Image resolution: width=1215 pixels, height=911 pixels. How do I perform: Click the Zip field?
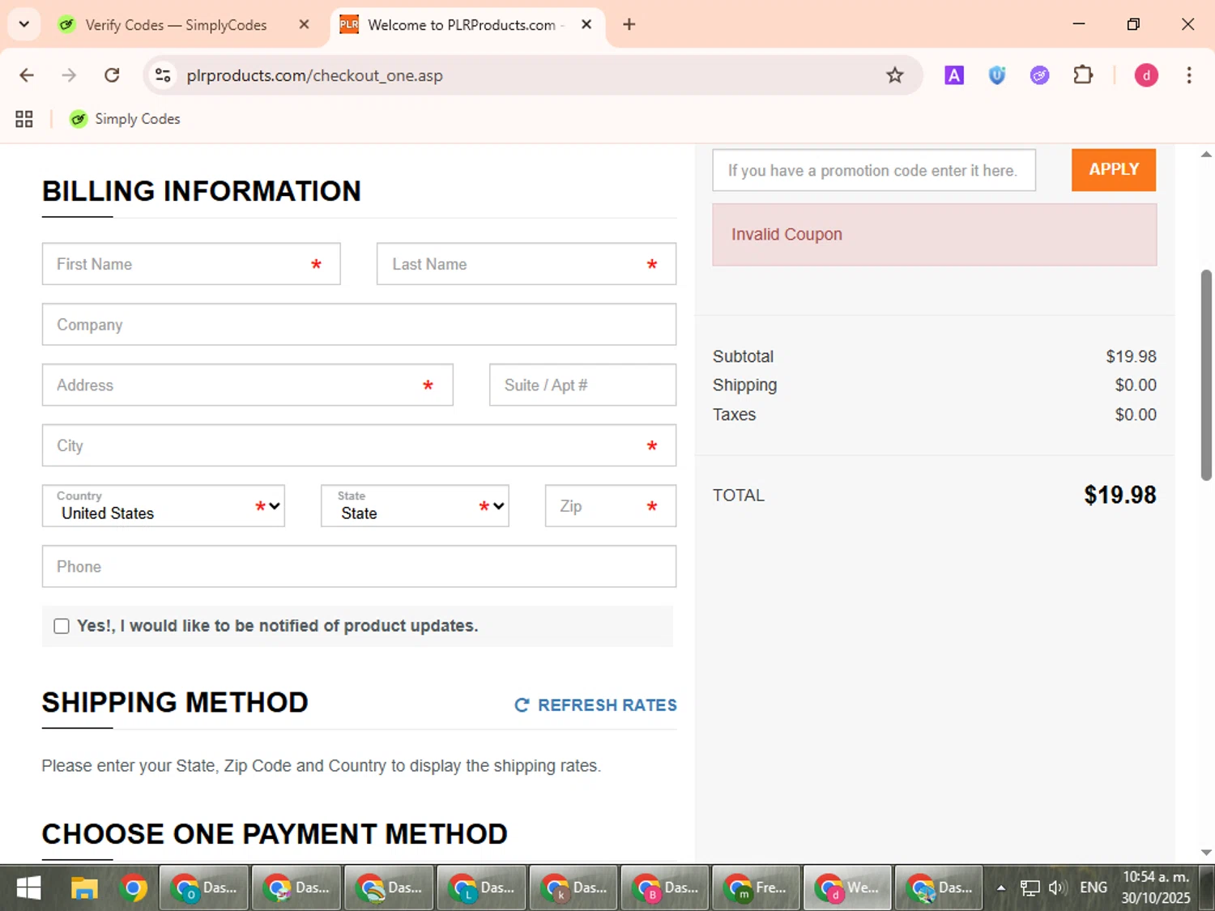611,506
